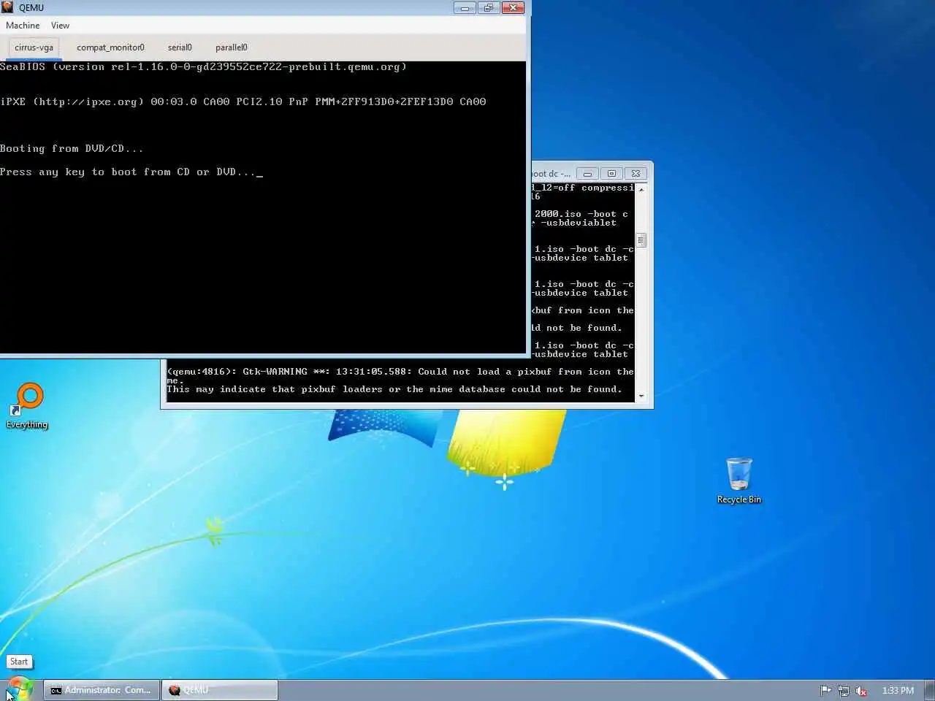Click the Show desktop strip on the taskbar
Viewport: 935px width, 701px height.
[929, 690]
